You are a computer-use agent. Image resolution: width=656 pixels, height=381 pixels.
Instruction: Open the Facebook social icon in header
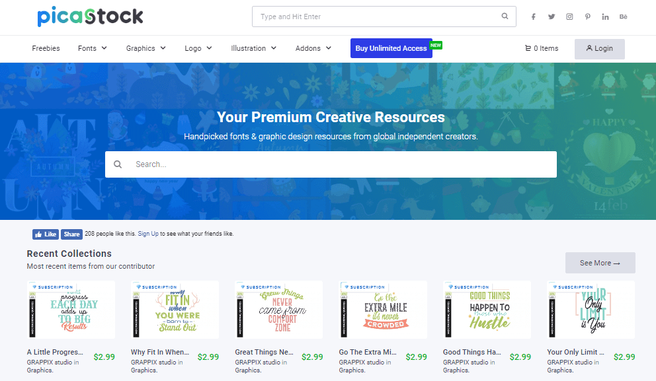point(534,17)
